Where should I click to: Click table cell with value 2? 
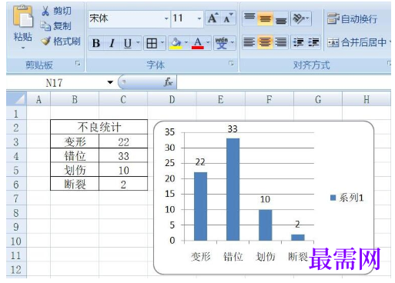123,184
